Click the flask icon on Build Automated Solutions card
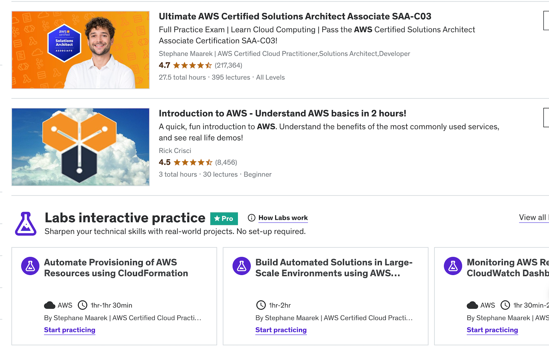This screenshot has height=347, width=549. 241,266
